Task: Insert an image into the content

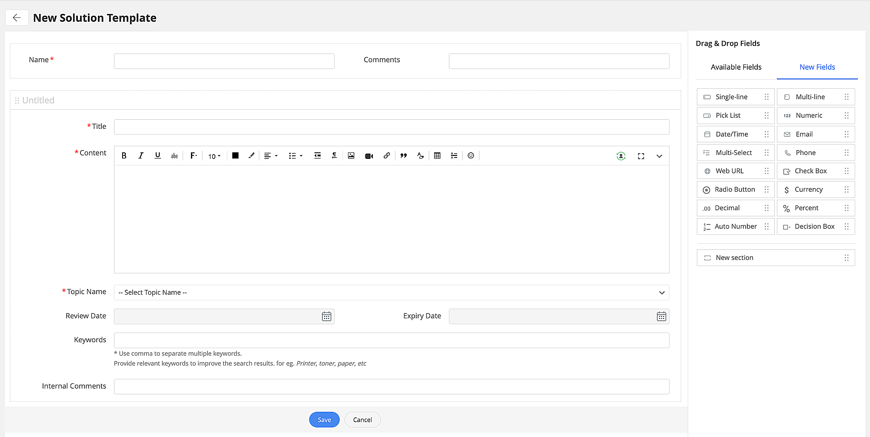Action: point(351,156)
